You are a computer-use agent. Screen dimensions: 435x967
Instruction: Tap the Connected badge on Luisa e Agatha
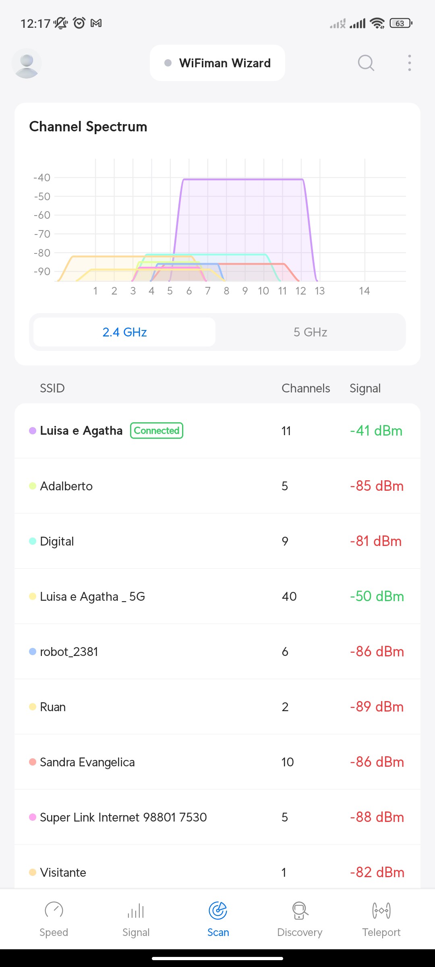coord(157,430)
